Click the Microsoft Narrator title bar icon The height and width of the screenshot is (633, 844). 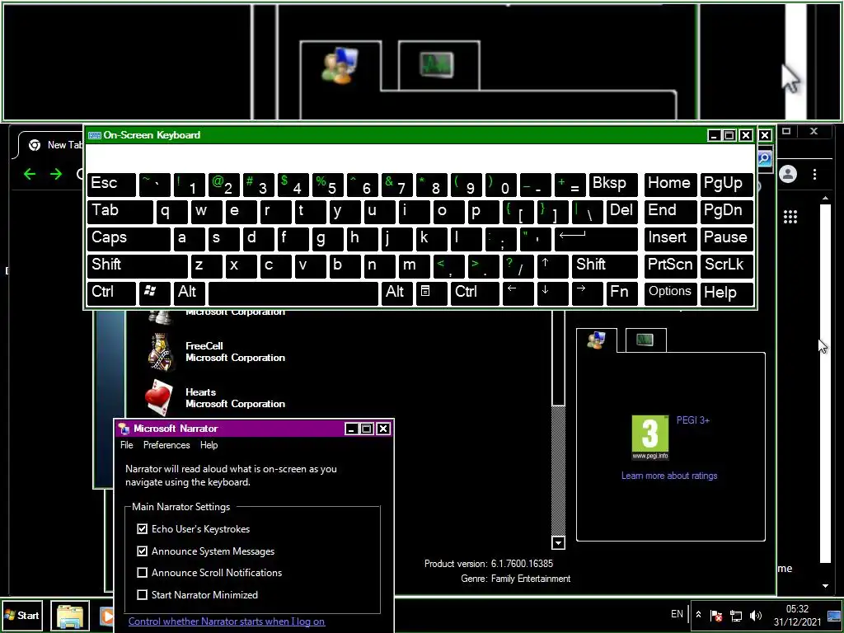124,429
